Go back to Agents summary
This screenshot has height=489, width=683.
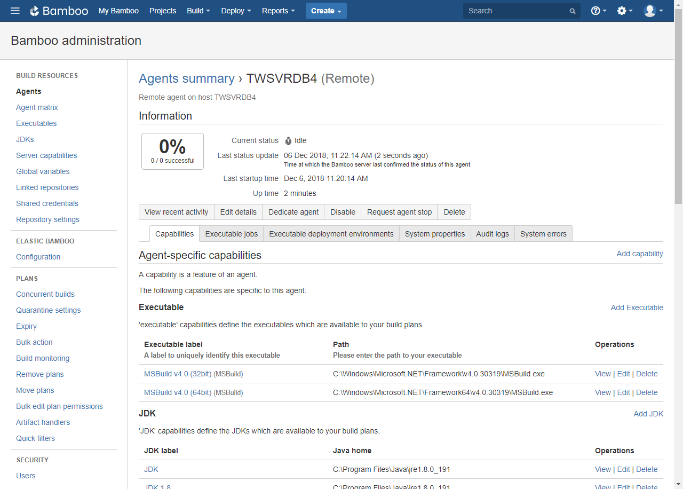pos(187,78)
